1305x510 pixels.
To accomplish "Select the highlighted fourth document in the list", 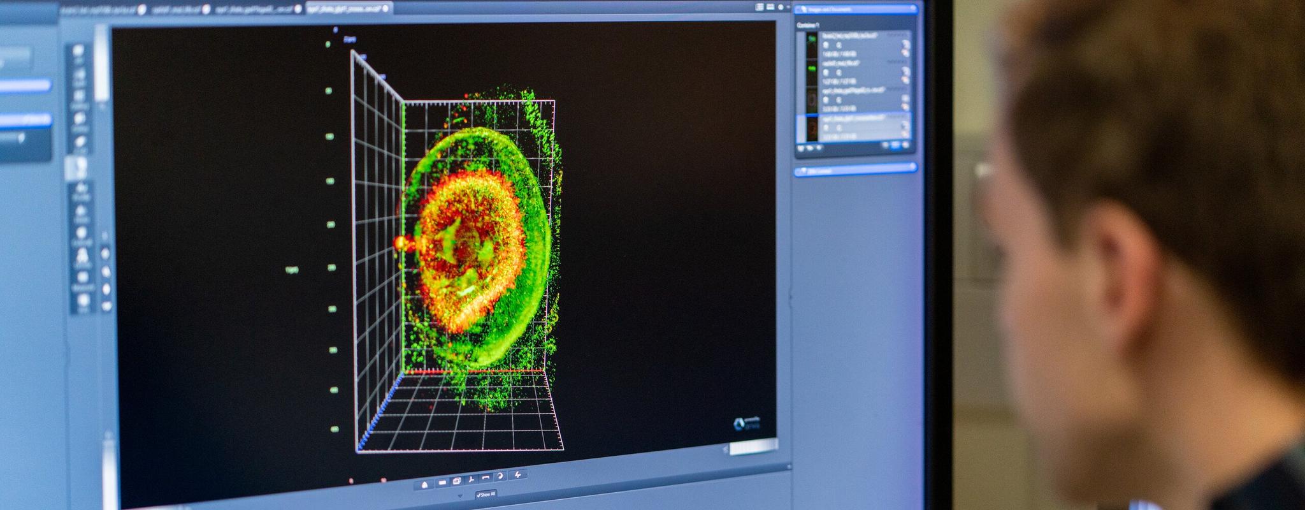I will click(853, 127).
